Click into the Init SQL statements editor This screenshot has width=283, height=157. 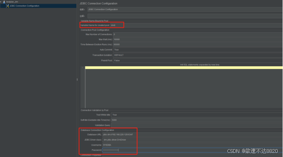coord(184,87)
